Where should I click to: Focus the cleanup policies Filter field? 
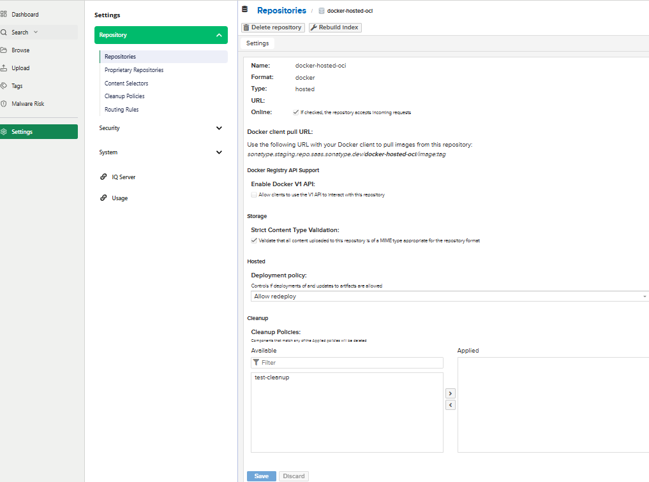347,363
